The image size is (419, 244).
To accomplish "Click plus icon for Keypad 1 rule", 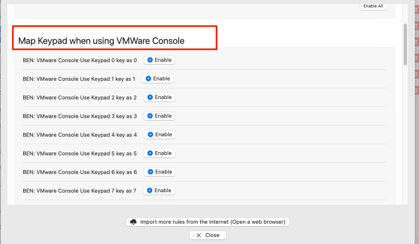I will 148,79.
